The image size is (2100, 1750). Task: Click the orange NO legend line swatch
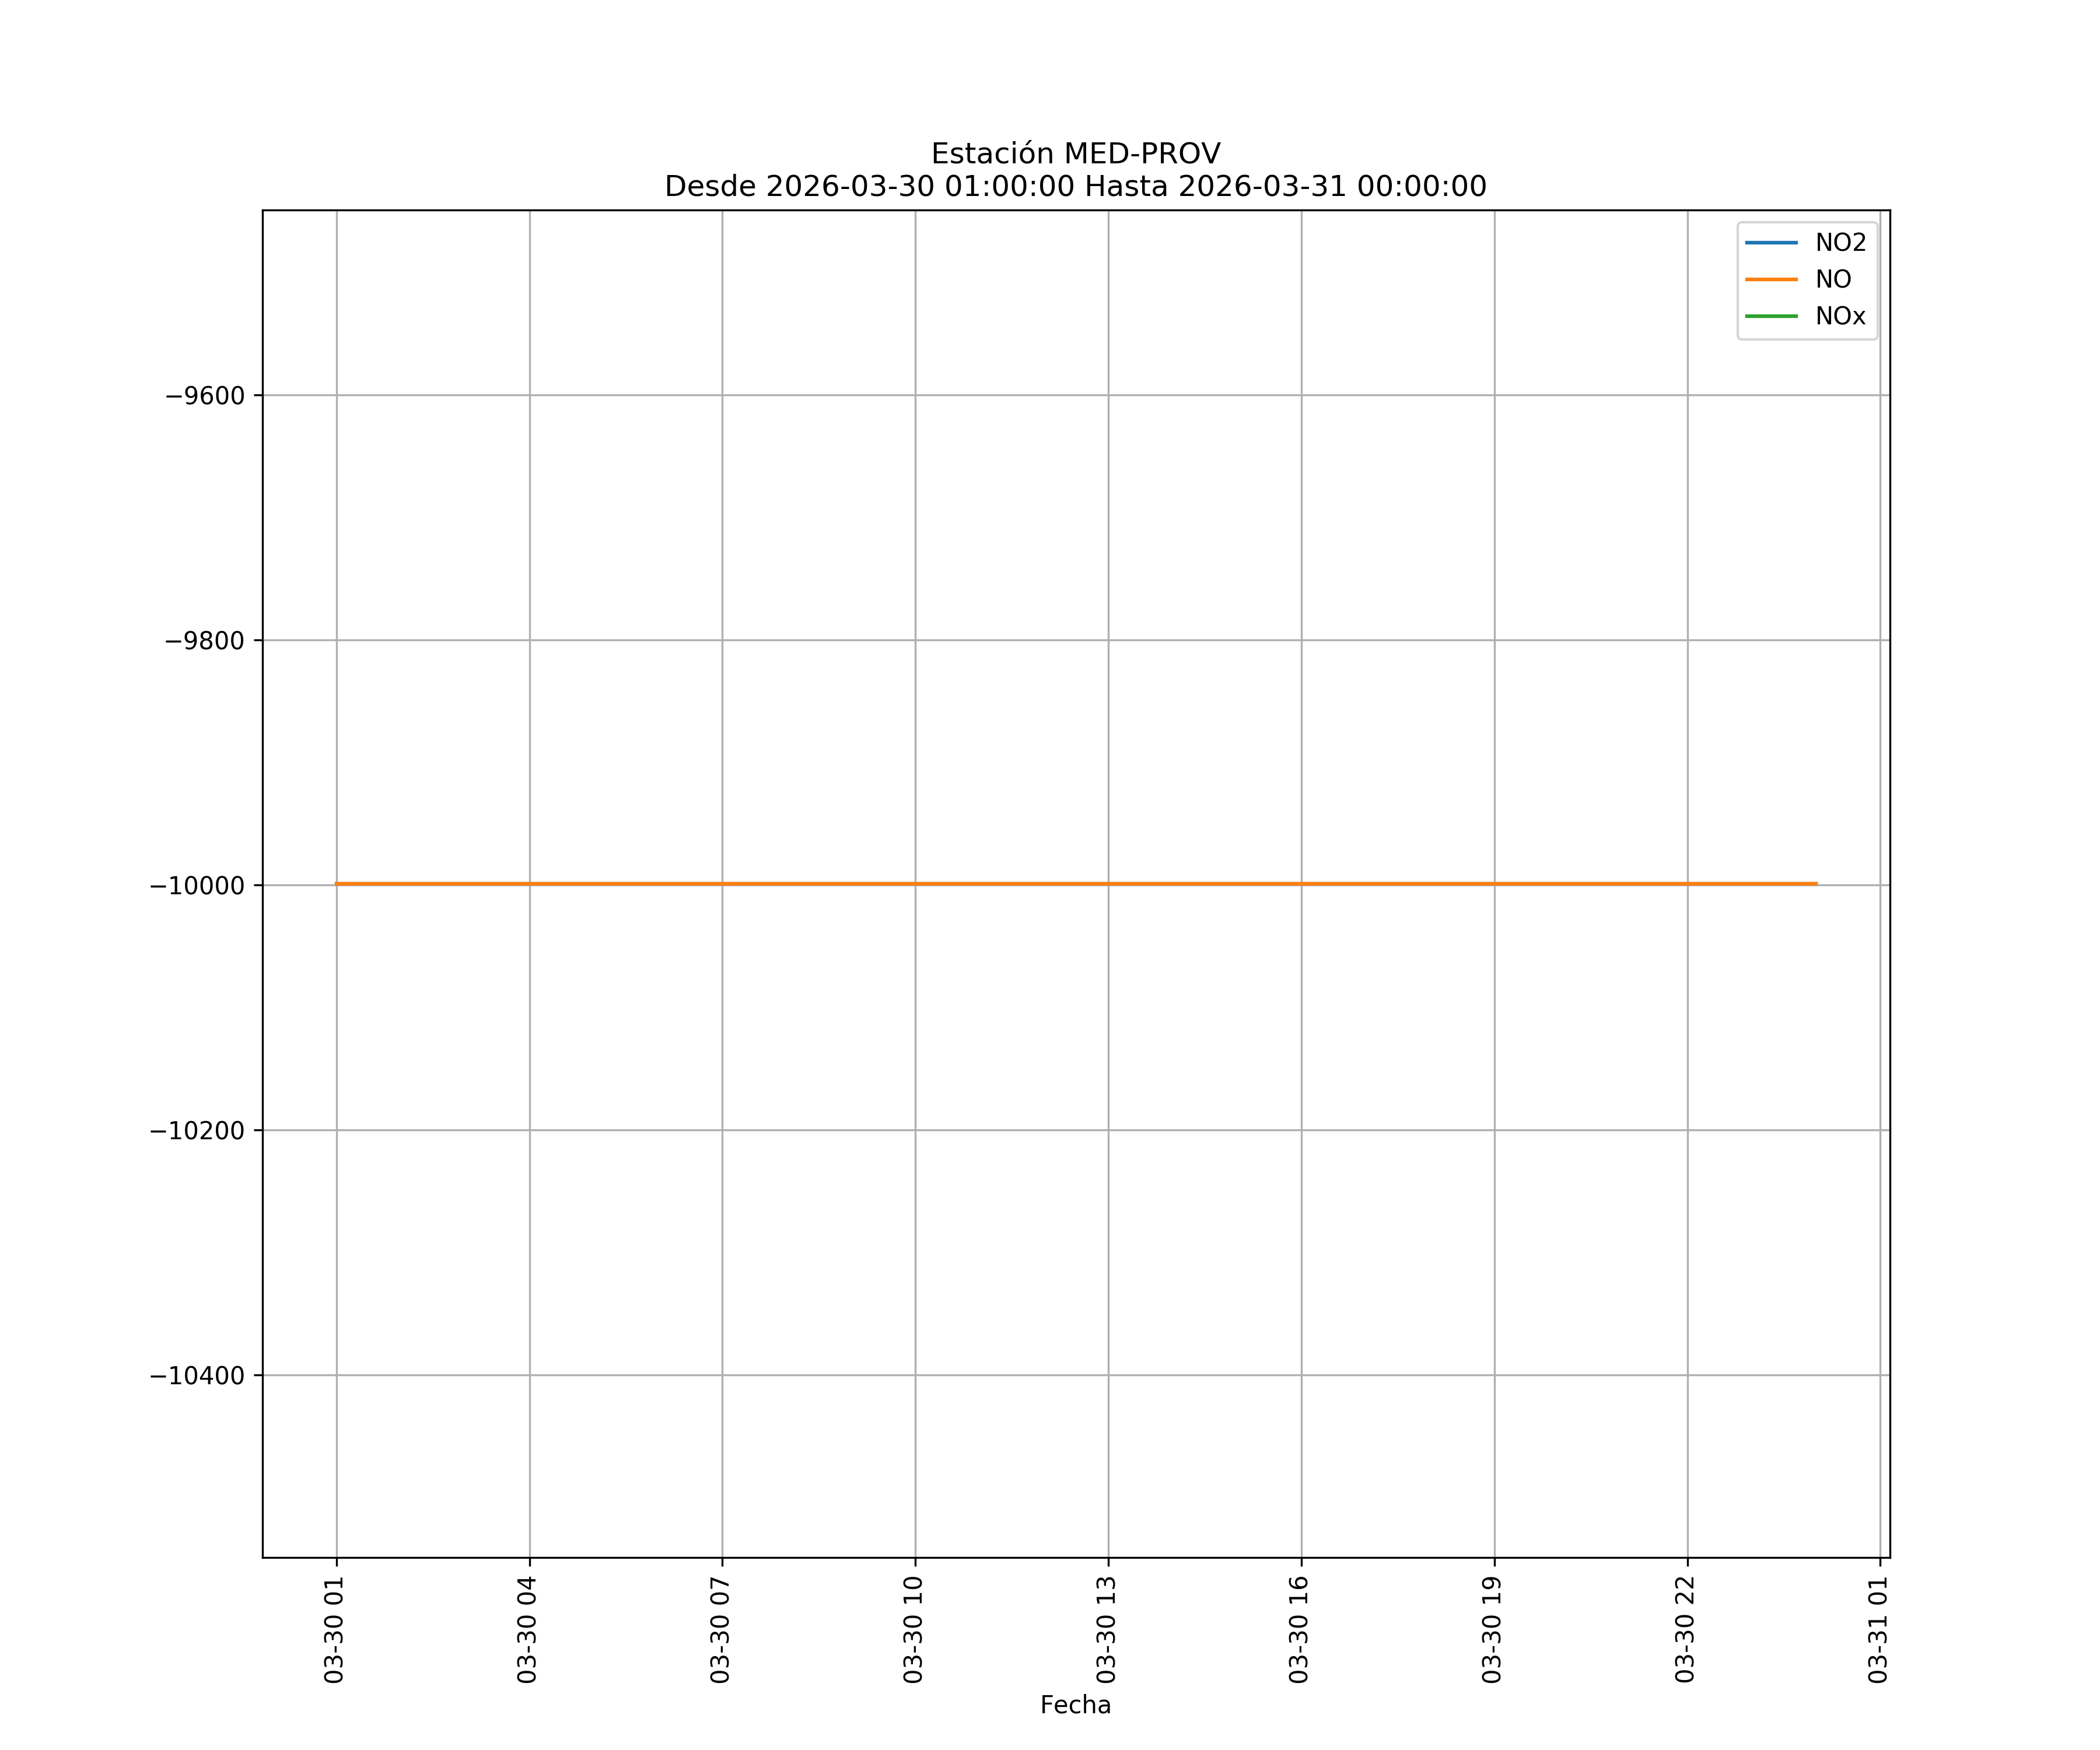1771,280
